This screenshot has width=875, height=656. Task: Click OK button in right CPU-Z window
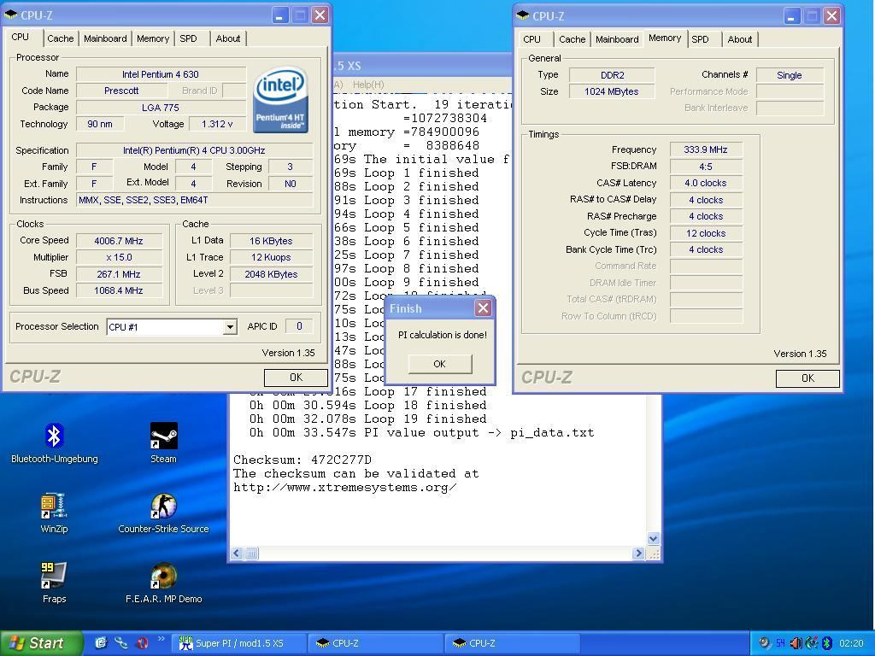click(807, 378)
